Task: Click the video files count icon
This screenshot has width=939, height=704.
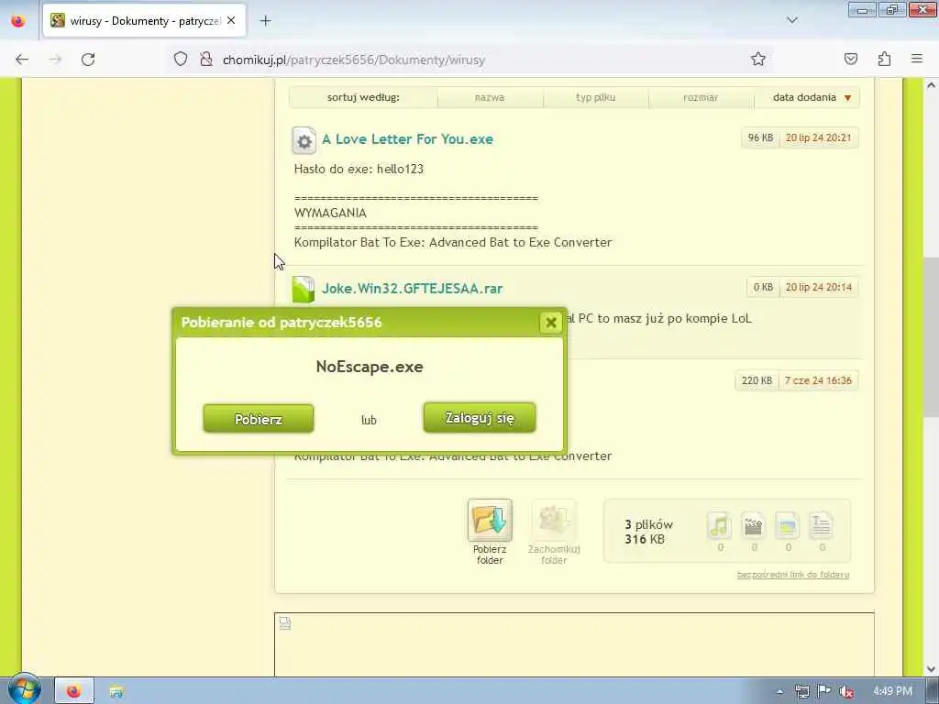Action: (754, 525)
